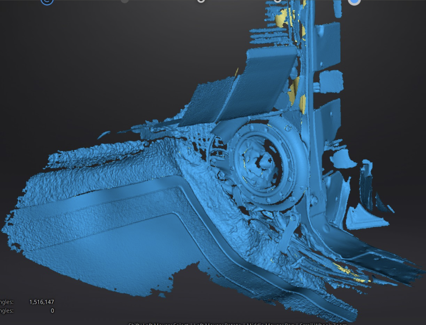Click the 1,516,147 triangle count value
The width and height of the screenshot is (426, 325).
tap(41, 302)
